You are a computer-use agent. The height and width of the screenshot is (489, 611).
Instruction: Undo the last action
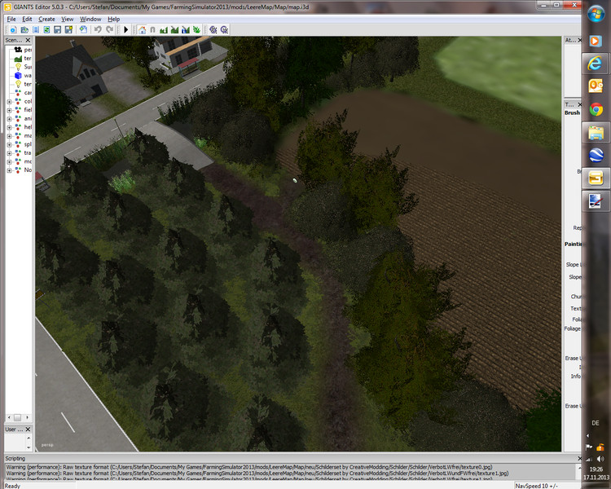click(x=98, y=29)
